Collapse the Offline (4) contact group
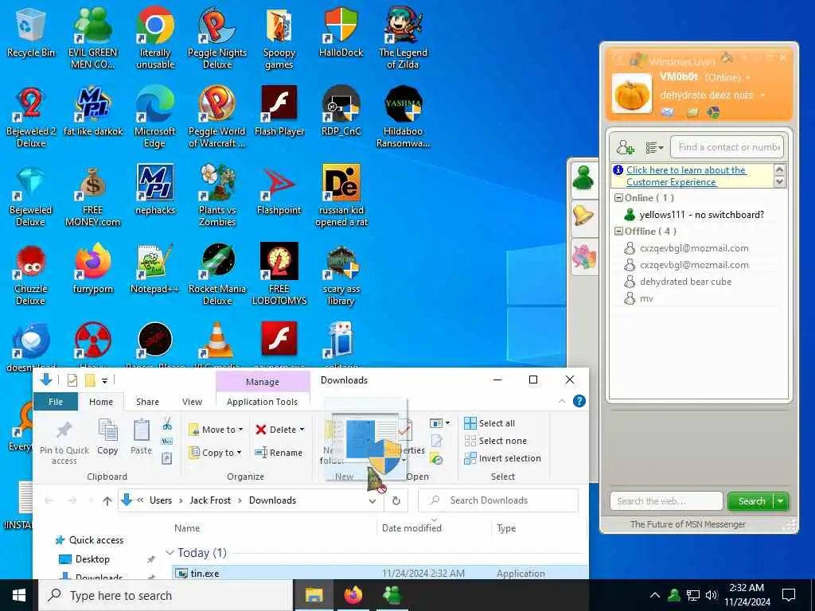This screenshot has height=611, width=815. click(x=618, y=232)
